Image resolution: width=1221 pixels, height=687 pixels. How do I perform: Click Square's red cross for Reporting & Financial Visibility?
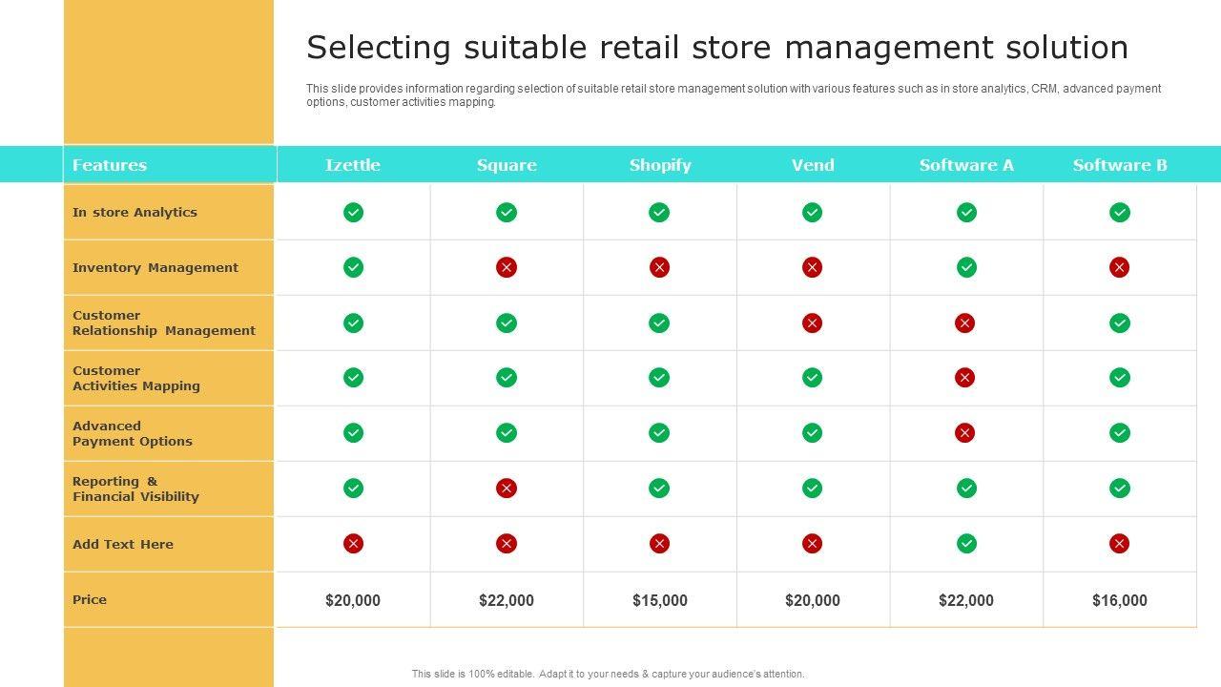(x=507, y=489)
